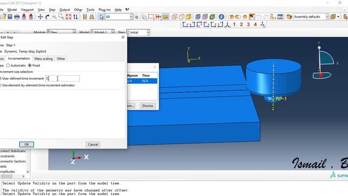Click the Shaded render style yellow cube
The image size is (348, 196).
189,17
